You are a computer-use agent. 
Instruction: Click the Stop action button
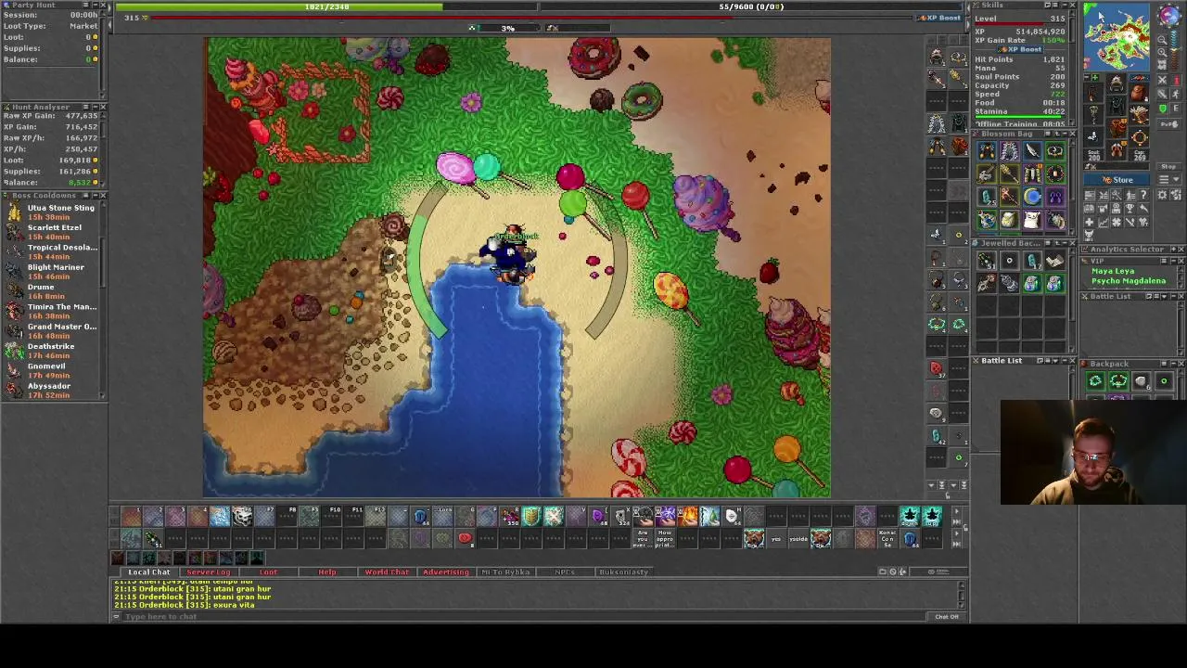point(1168,167)
